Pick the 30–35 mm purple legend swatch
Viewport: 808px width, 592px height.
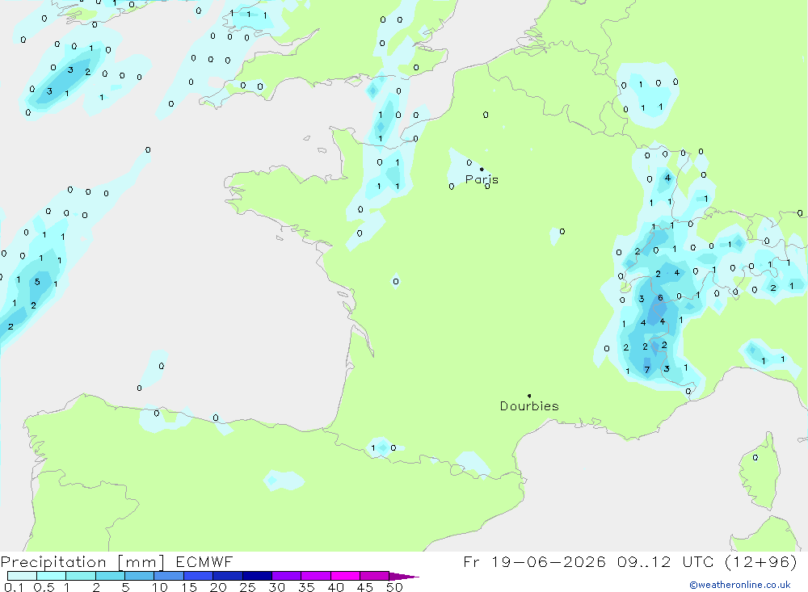click(x=286, y=576)
